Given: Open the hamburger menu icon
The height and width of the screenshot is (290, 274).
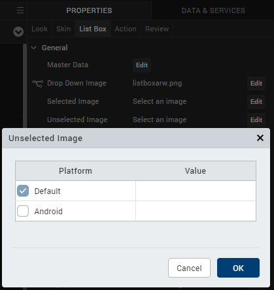Looking at the screenshot, I should coord(20,10).
